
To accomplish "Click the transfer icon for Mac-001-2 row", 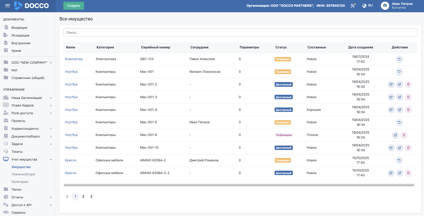I will click(x=391, y=84).
